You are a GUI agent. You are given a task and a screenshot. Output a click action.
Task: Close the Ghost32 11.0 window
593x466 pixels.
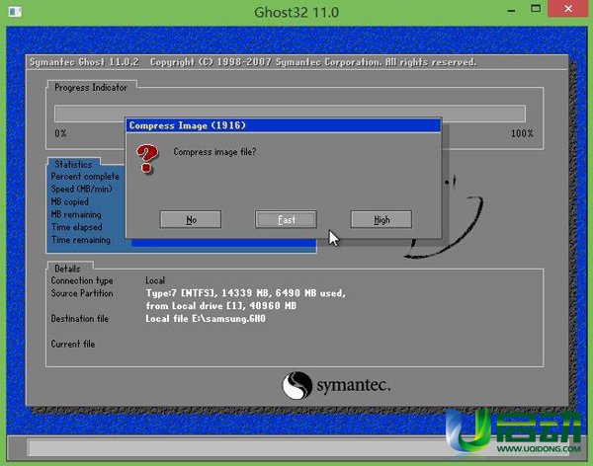coord(568,9)
